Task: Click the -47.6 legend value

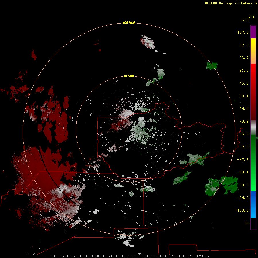Action: click(243, 160)
